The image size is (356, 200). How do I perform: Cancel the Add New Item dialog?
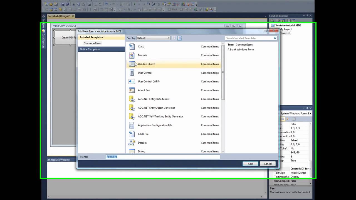point(268,164)
